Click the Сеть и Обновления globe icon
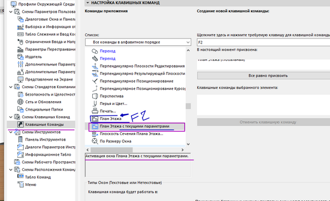Viewport: 330px width, 201px height. point(20,102)
